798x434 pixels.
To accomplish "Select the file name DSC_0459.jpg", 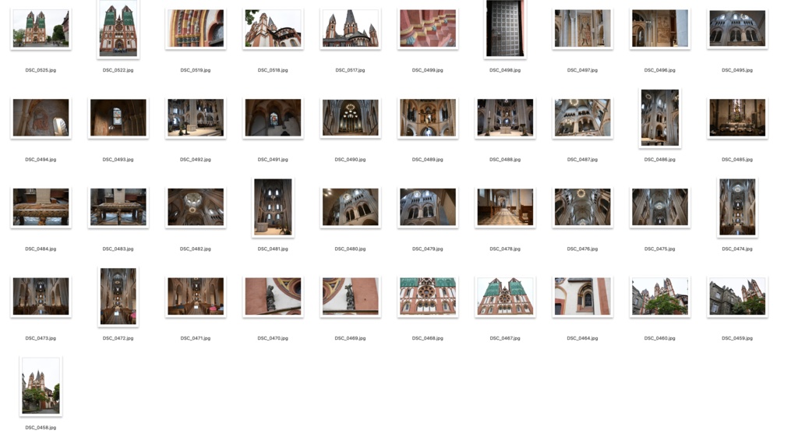I will click(x=737, y=338).
